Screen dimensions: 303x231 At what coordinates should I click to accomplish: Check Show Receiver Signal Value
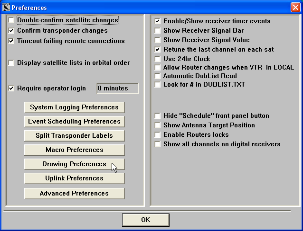click(158, 40)
